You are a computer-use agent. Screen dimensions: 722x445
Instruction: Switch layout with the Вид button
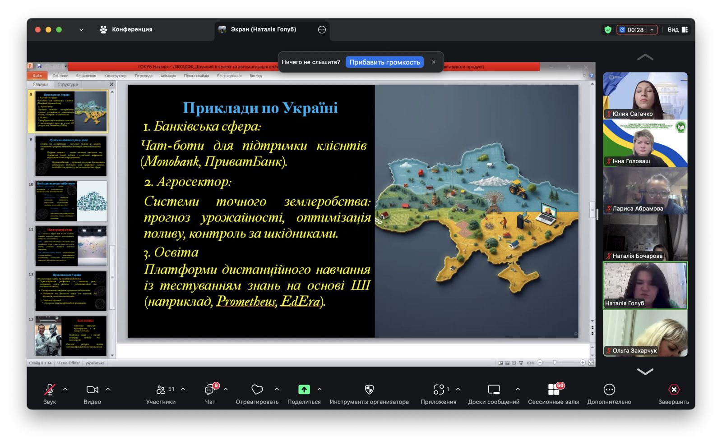click(x=678, y=30)
